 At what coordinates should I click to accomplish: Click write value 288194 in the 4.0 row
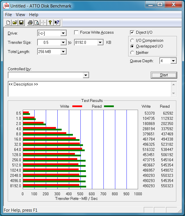(x=149, y=129)
